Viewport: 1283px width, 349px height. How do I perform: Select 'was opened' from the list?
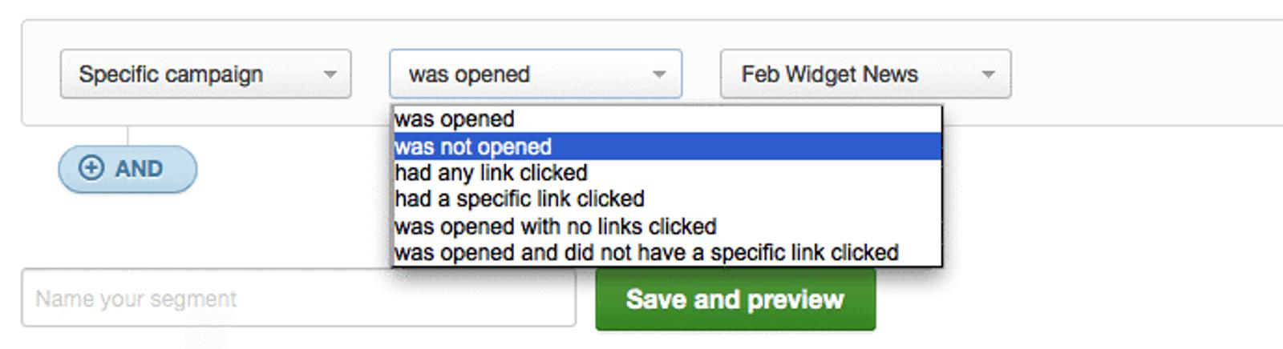coord(455,119)
